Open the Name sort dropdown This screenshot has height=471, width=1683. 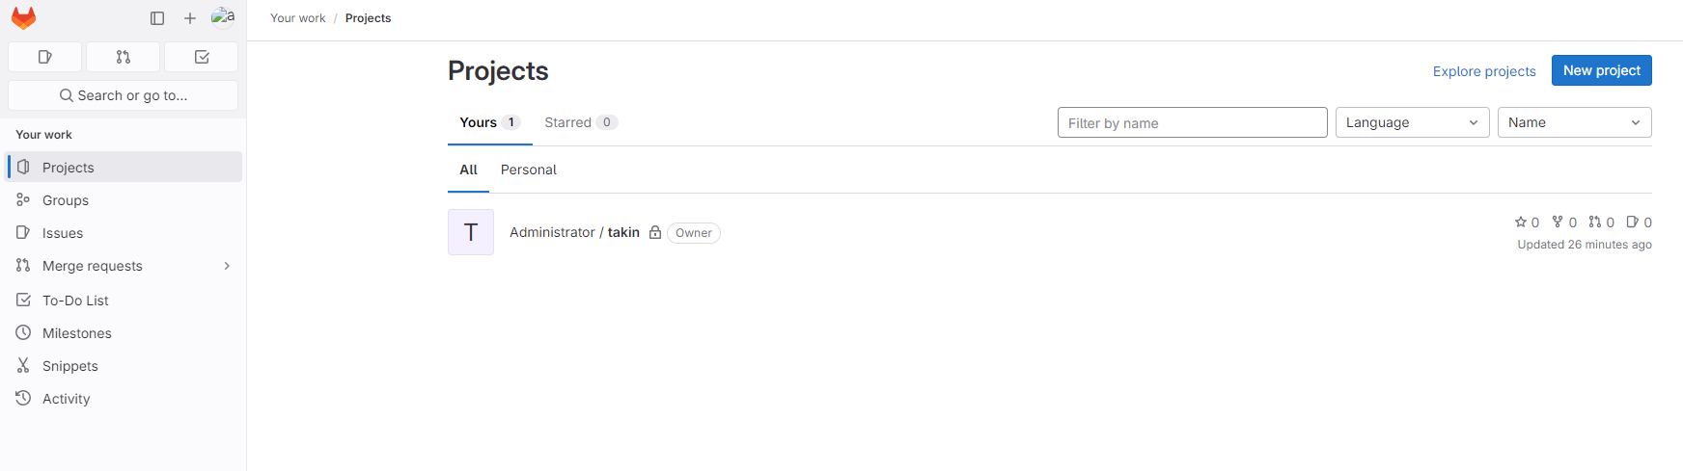pyautogui.click(x=1574, y=122)
